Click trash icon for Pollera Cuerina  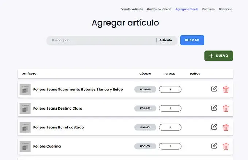point(226,146)
